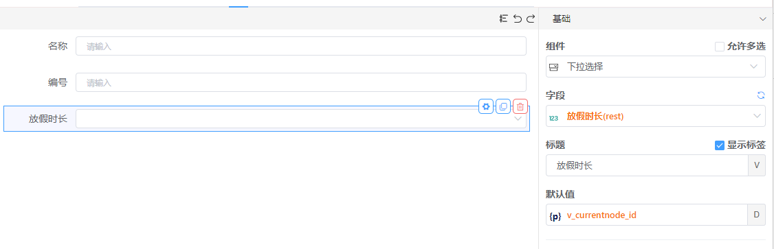Click the redo arrow icon
774x249 pixels.
531,19
